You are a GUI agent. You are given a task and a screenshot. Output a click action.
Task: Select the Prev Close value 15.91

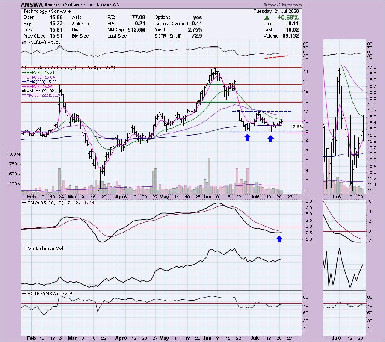pyautogui.click(x=56, y=36)
